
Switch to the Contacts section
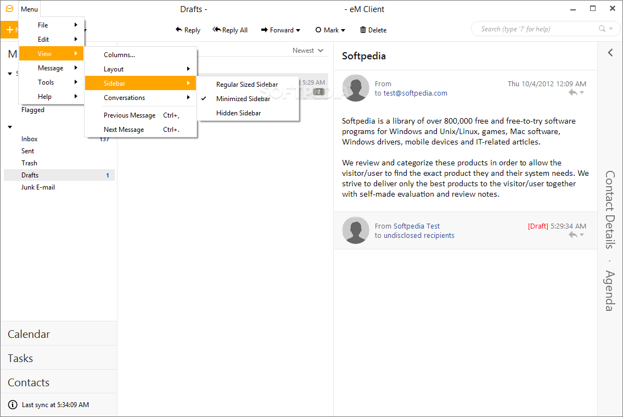tap(59, 382)
